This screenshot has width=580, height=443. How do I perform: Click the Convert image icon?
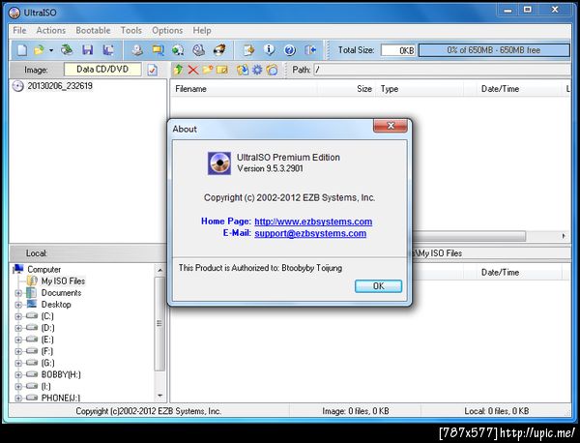click(158, 50)
